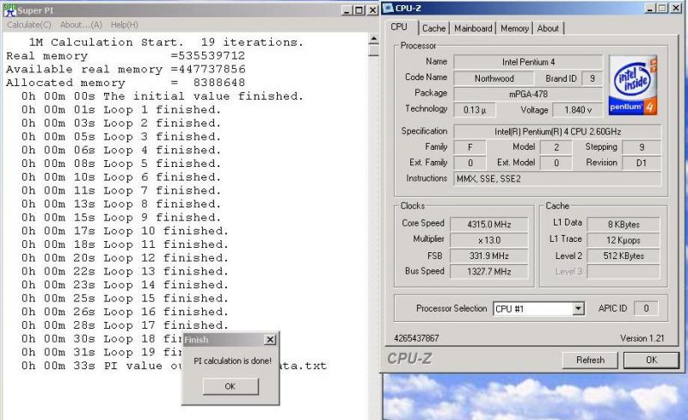Screen dimensions: 688x420
Task: Click the Revision value 'D1'
Action: tap(641, 163)
